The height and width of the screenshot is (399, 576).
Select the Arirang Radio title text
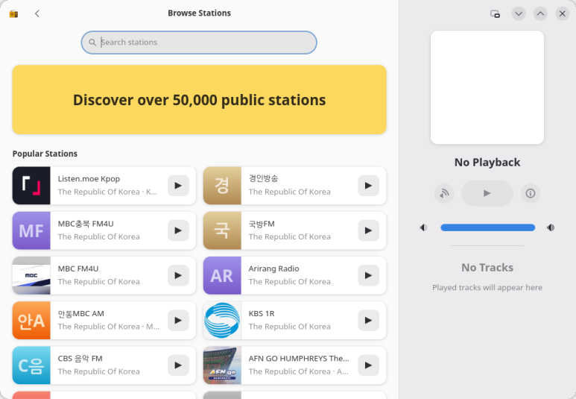[x=273, y=268]
